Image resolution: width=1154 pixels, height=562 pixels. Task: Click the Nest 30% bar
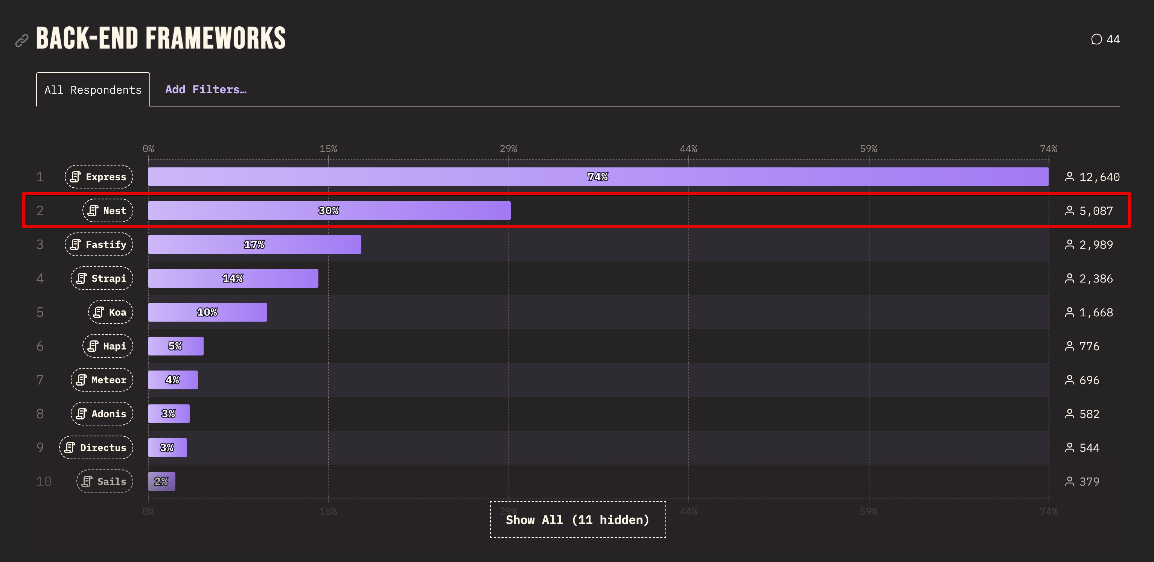[329, 211]
